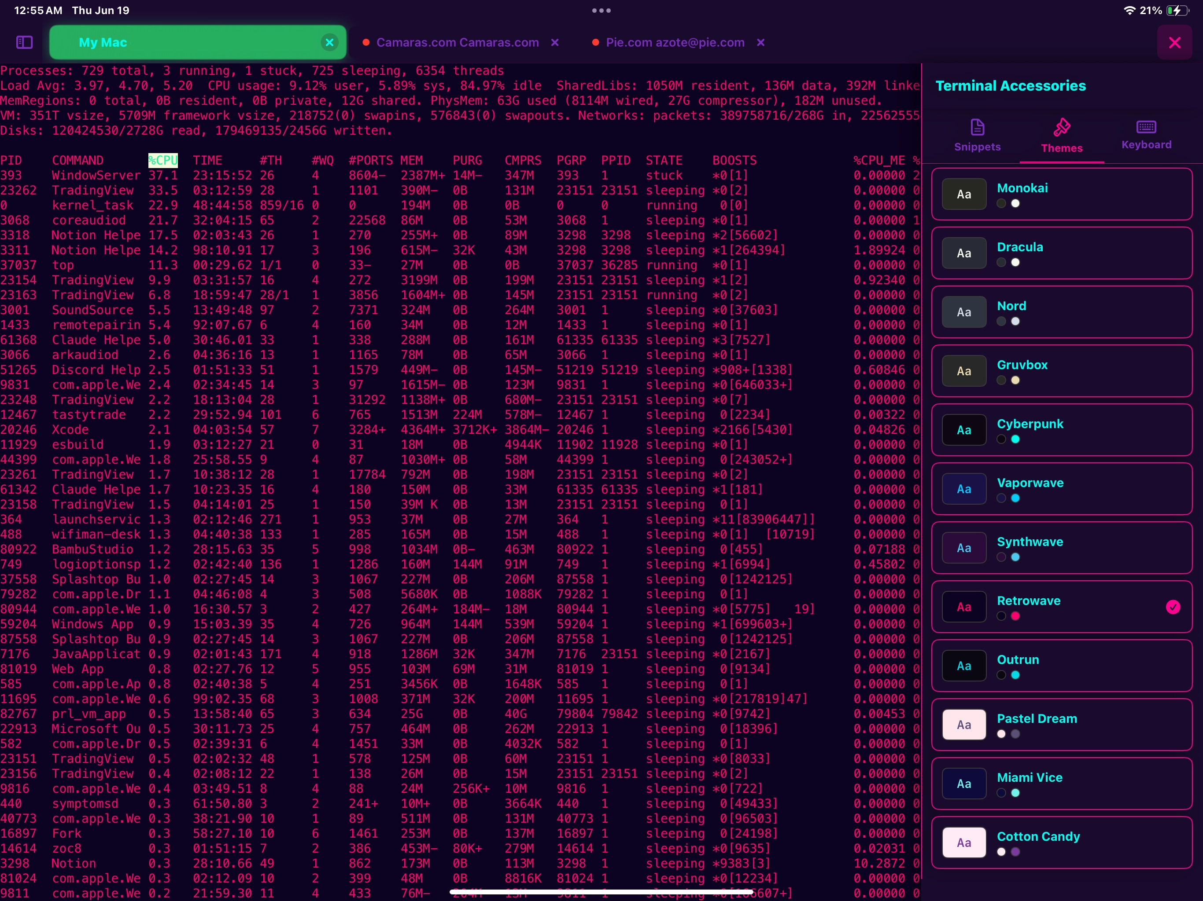Tap the Nord Aa preview thumbnail
The height and width of the screenshot is (901, 1203).
[964, 312]
